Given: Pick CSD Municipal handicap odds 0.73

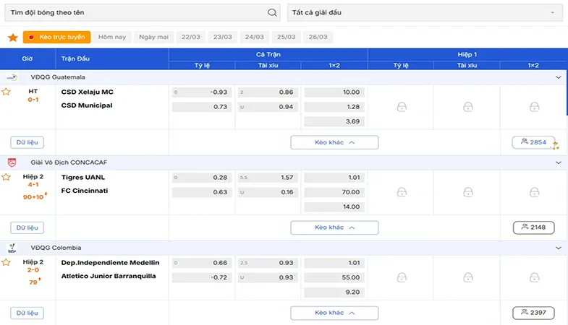Looking at the screenshot, I should coord(202,107).
